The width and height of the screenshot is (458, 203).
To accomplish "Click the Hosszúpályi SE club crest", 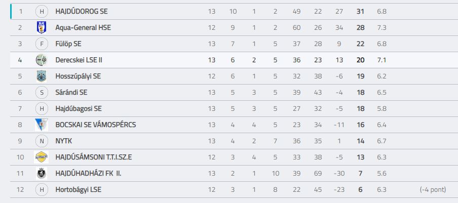I will tap(42, 76).
